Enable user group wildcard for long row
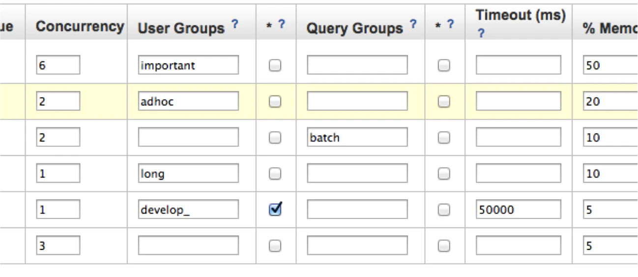The width and height of the screenshot is (638, 277). tap(275, 174)
